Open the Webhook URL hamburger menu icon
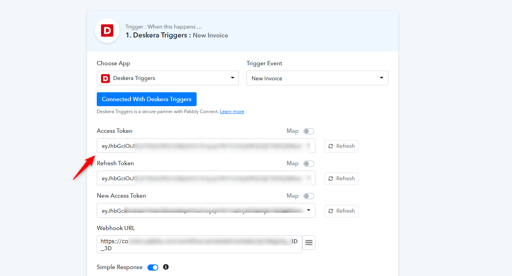This screenshot has height=276, width=512. pyautogui.click(x=309, y=243)
